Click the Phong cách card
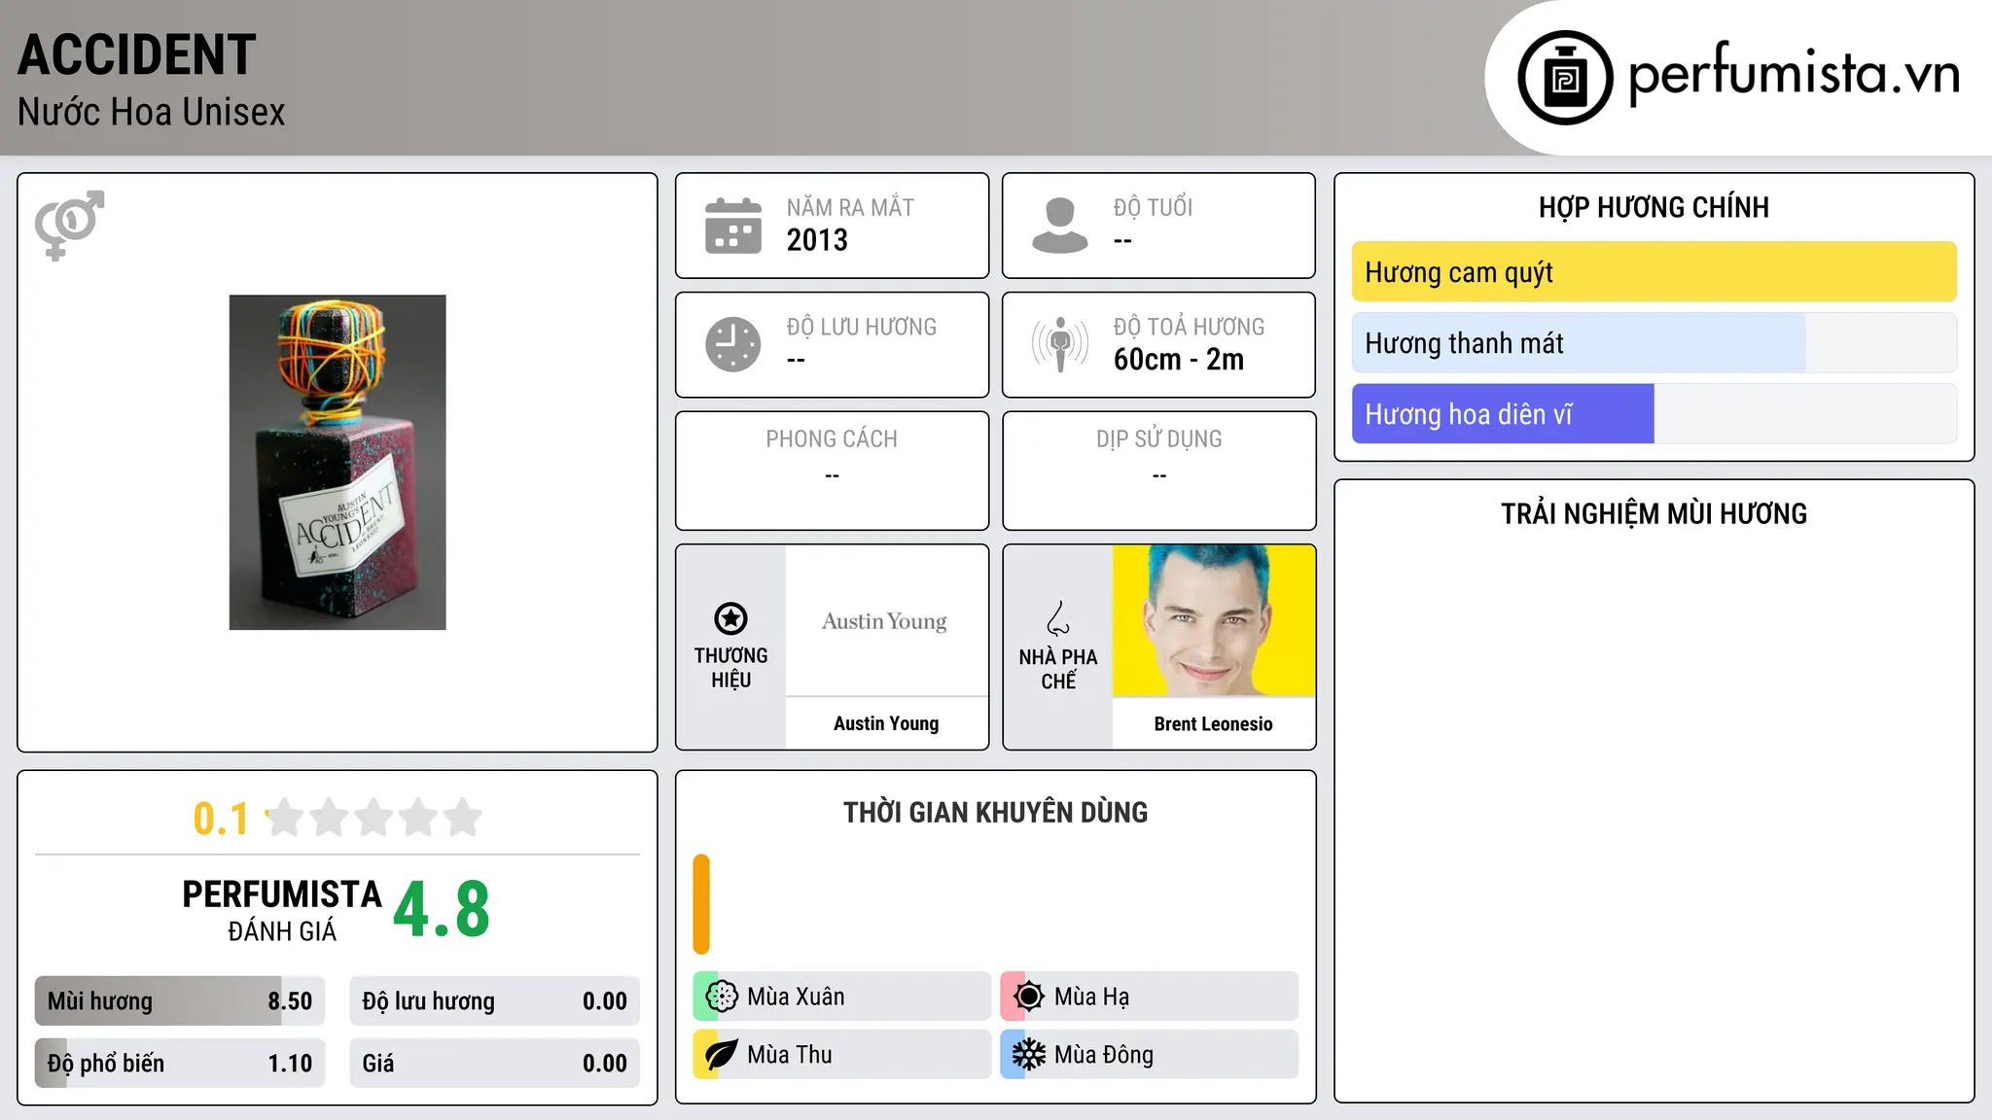This screenshot has height=1120, width=1992. coord(832,471)
